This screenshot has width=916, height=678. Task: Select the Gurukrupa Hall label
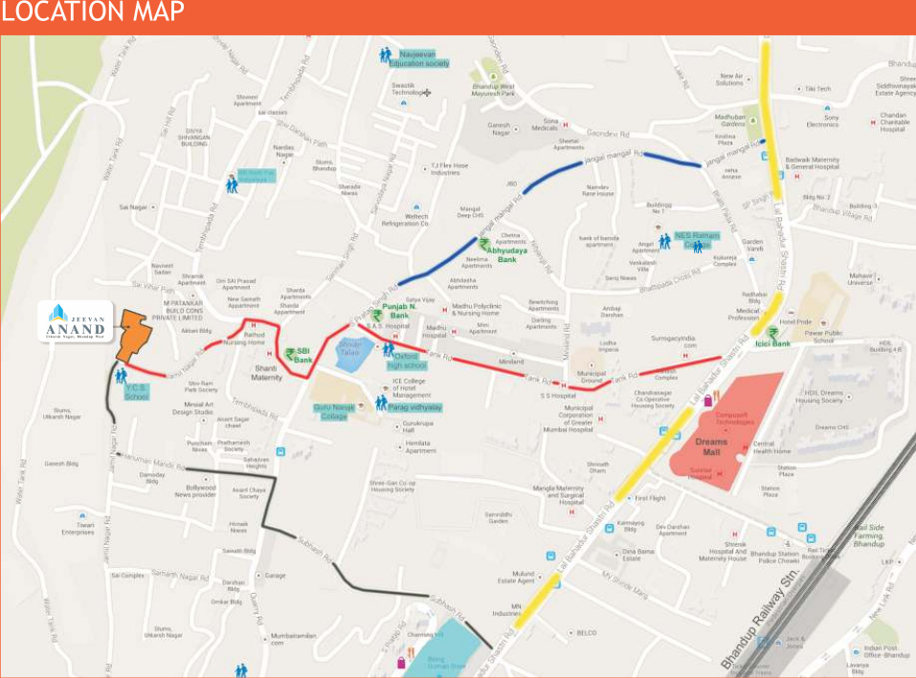(x=417, y=426)
